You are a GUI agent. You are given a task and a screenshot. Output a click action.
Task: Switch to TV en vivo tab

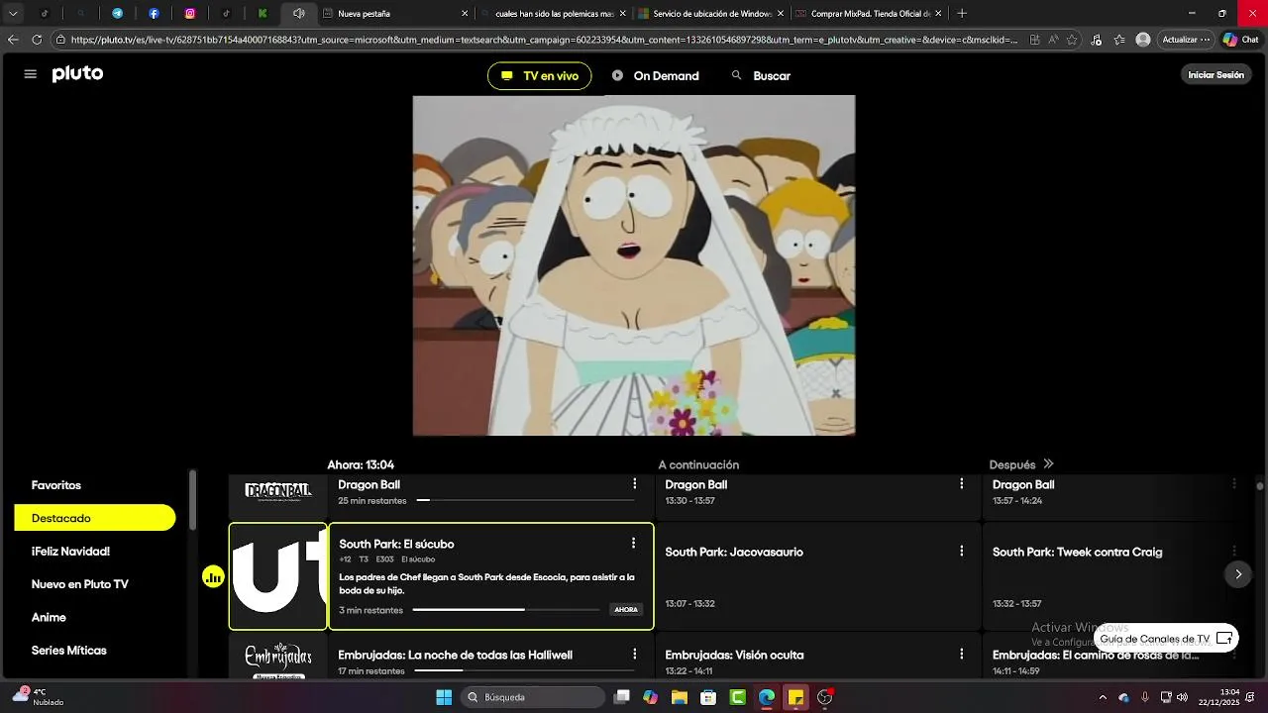[x=539, y=76]
